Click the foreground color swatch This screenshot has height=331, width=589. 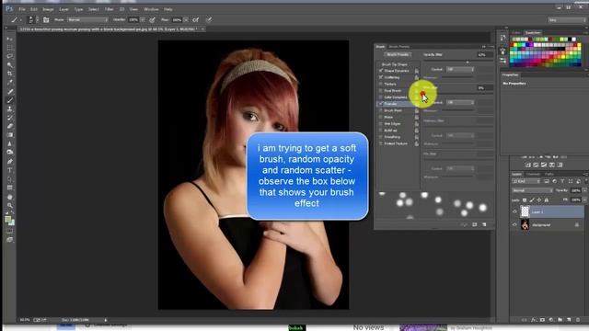(x=7, y=219)
